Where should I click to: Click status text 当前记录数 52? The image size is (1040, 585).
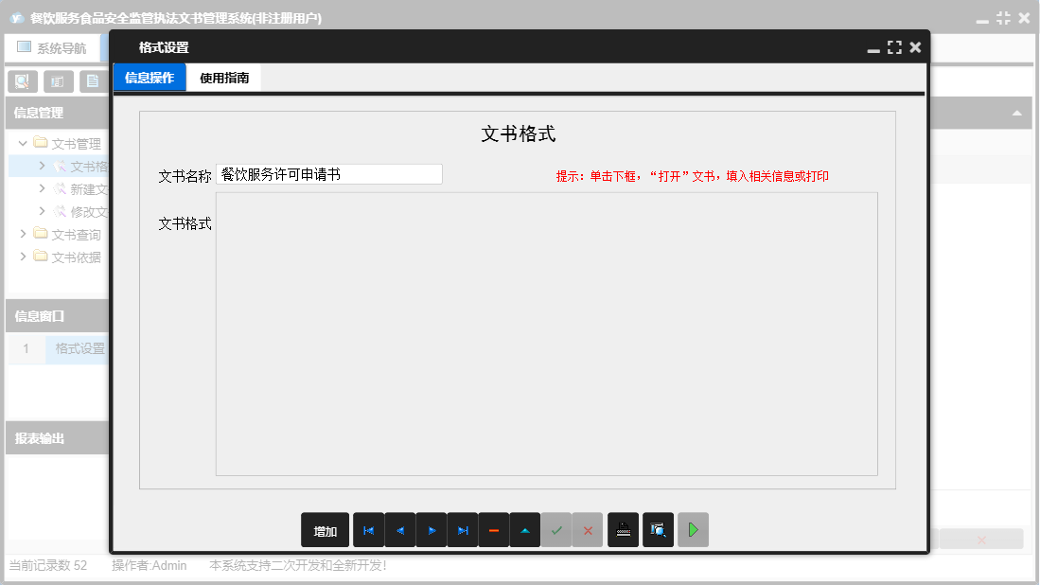[47, 565]
